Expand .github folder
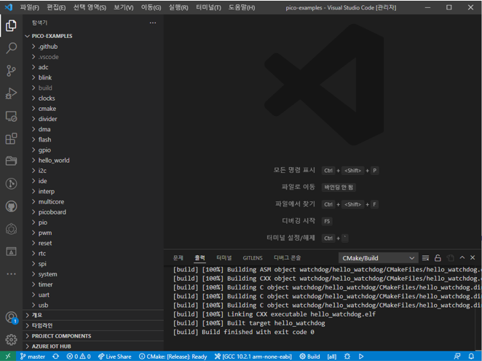This screenshot has width=482, height=361. click(x=93, y=47)
